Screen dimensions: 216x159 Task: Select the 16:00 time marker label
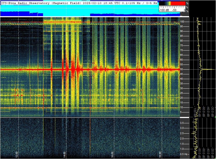coord(112,155)
